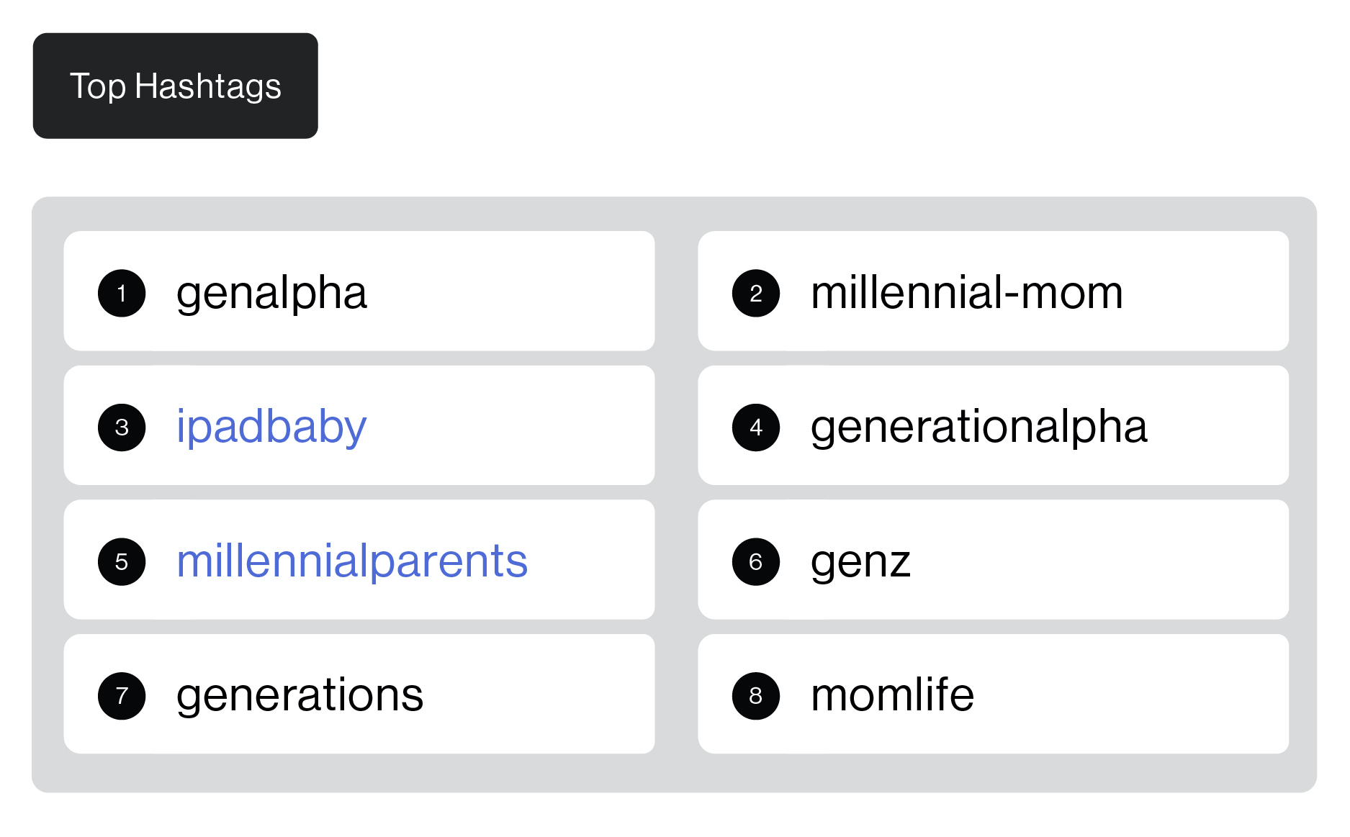Click the number 8 badge beside momlife
This screenshot has height=837, width=1350.
755,695
